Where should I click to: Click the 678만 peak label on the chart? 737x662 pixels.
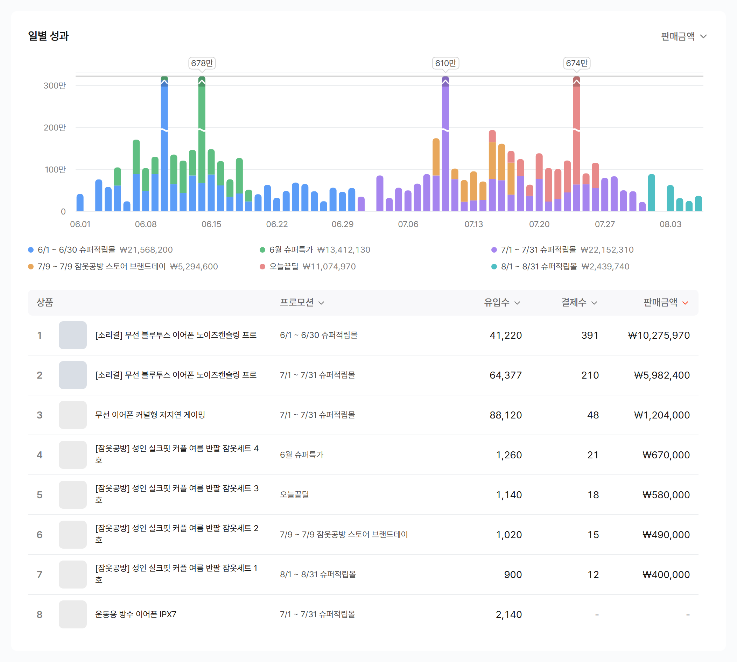202,63
